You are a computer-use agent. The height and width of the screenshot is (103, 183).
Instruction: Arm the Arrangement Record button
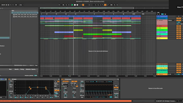pyautogui.click(x=77, y=5)
